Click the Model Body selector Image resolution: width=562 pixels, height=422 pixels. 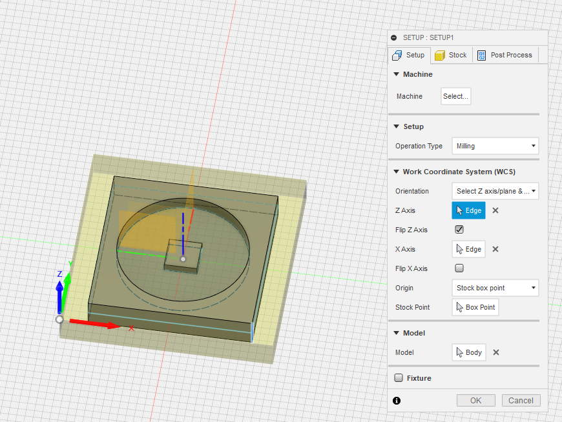[469, 352]
